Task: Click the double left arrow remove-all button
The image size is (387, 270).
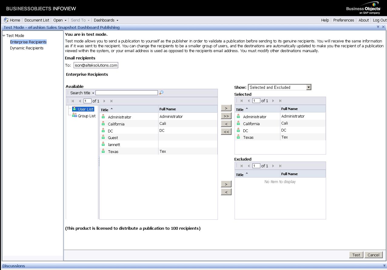Action: pyautogui.click(x=226, y=132)
